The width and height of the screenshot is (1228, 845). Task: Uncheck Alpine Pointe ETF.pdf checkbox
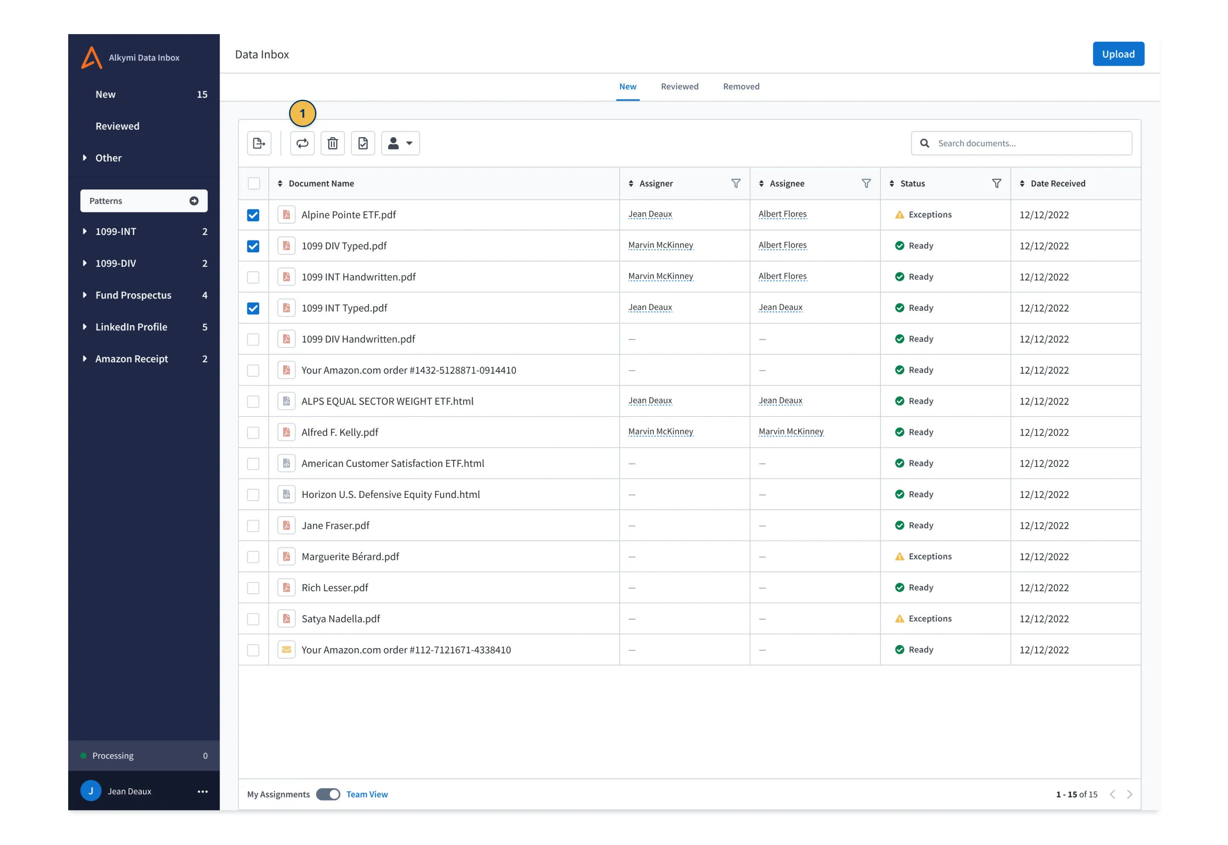tap(253, 215)
